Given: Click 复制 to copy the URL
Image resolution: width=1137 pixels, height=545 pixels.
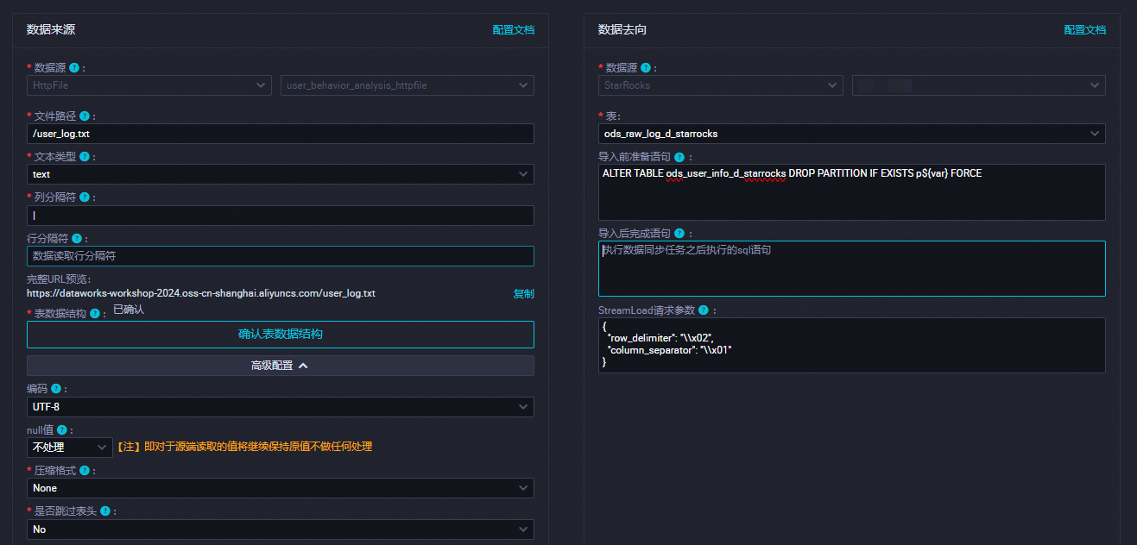Looking at the screenshot, I should point(523,294).
